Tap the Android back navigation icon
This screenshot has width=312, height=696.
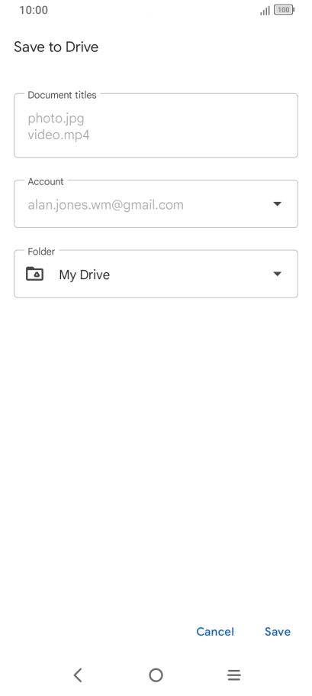pyautogui.click(x=78, y=675)
